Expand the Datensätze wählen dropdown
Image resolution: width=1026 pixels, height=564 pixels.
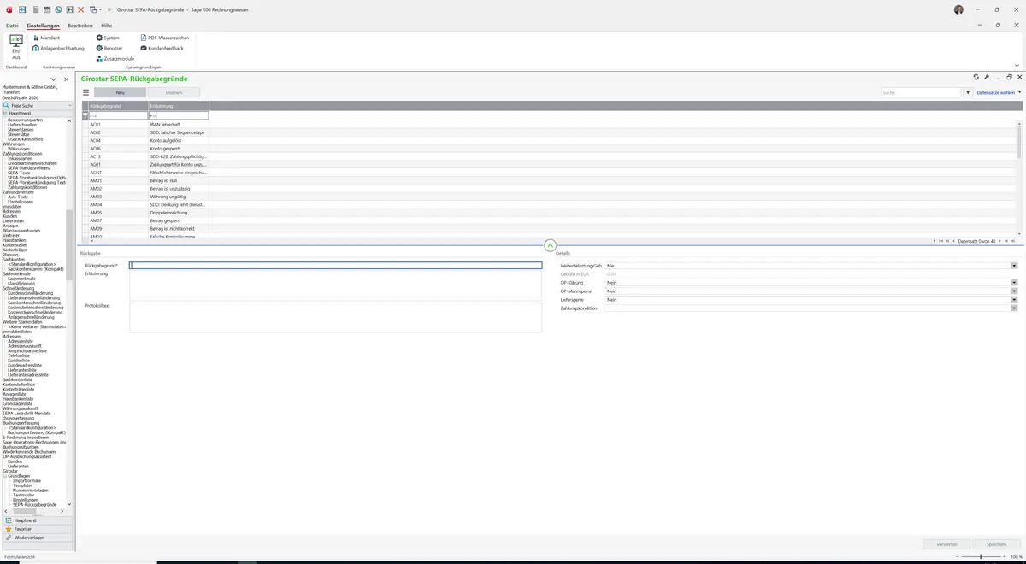[999, 92]
